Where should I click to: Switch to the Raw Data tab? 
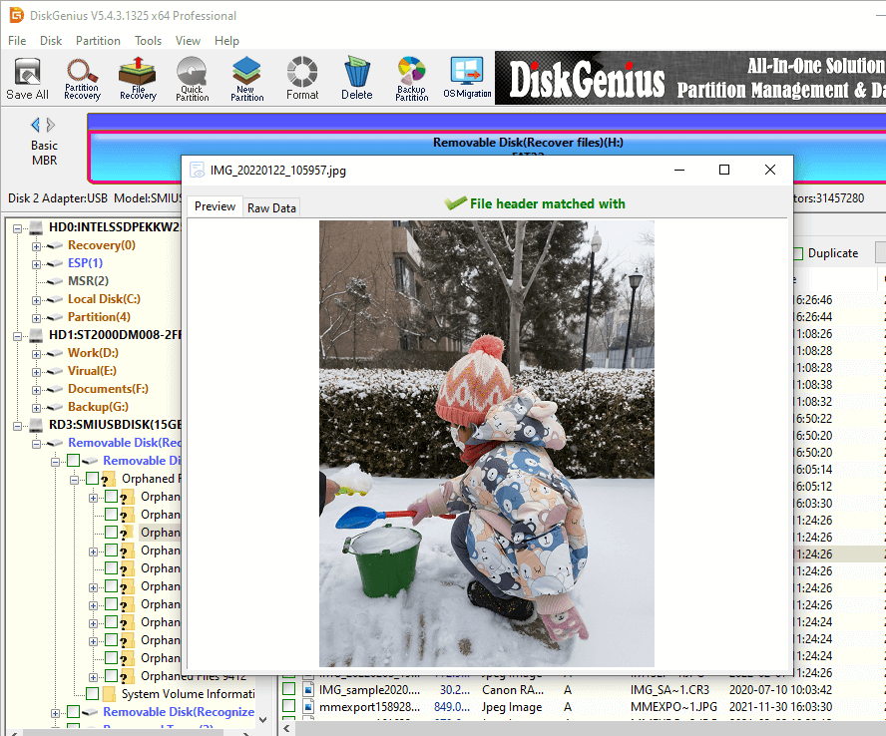click(x=271, y=207)
